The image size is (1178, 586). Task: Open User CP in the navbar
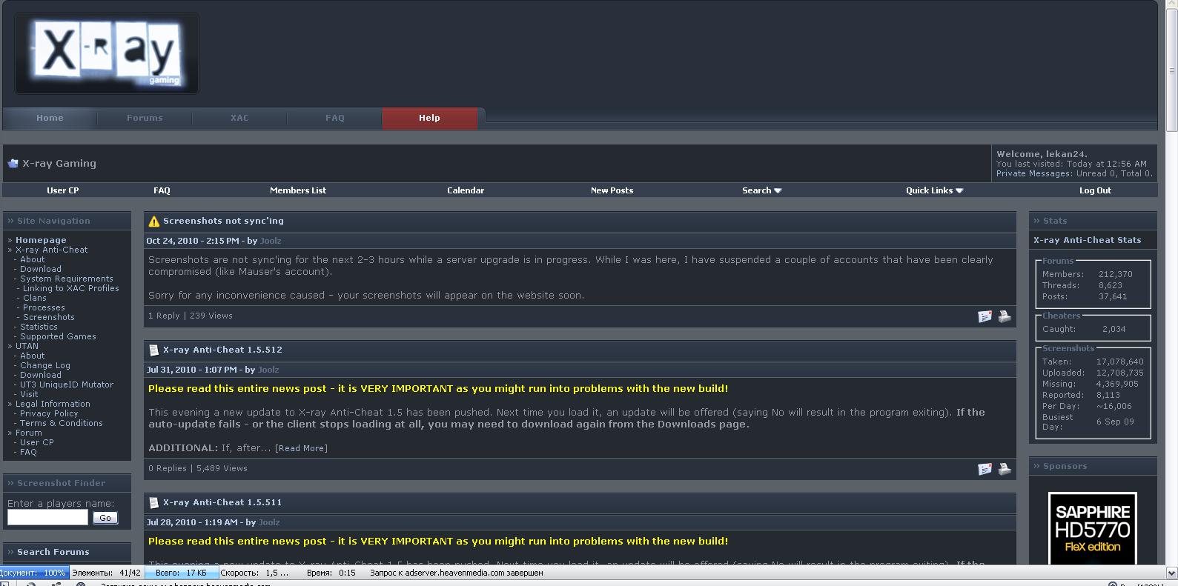tap(62, 190)
